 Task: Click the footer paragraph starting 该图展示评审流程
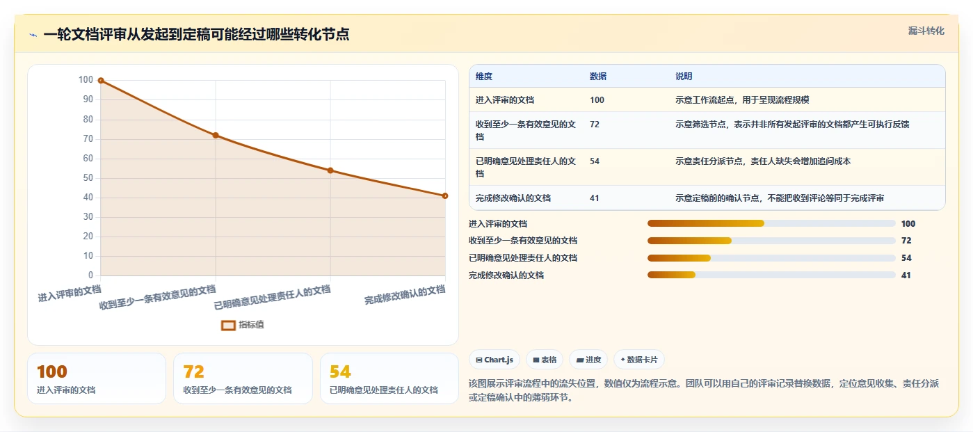[705, 391]
